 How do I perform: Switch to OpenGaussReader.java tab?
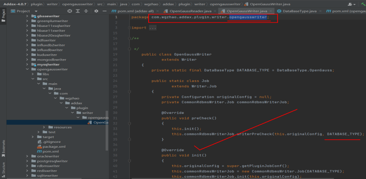point(190,11)
